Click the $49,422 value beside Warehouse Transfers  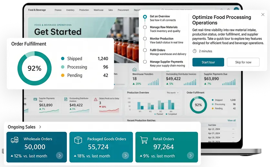tap(173, 79)
